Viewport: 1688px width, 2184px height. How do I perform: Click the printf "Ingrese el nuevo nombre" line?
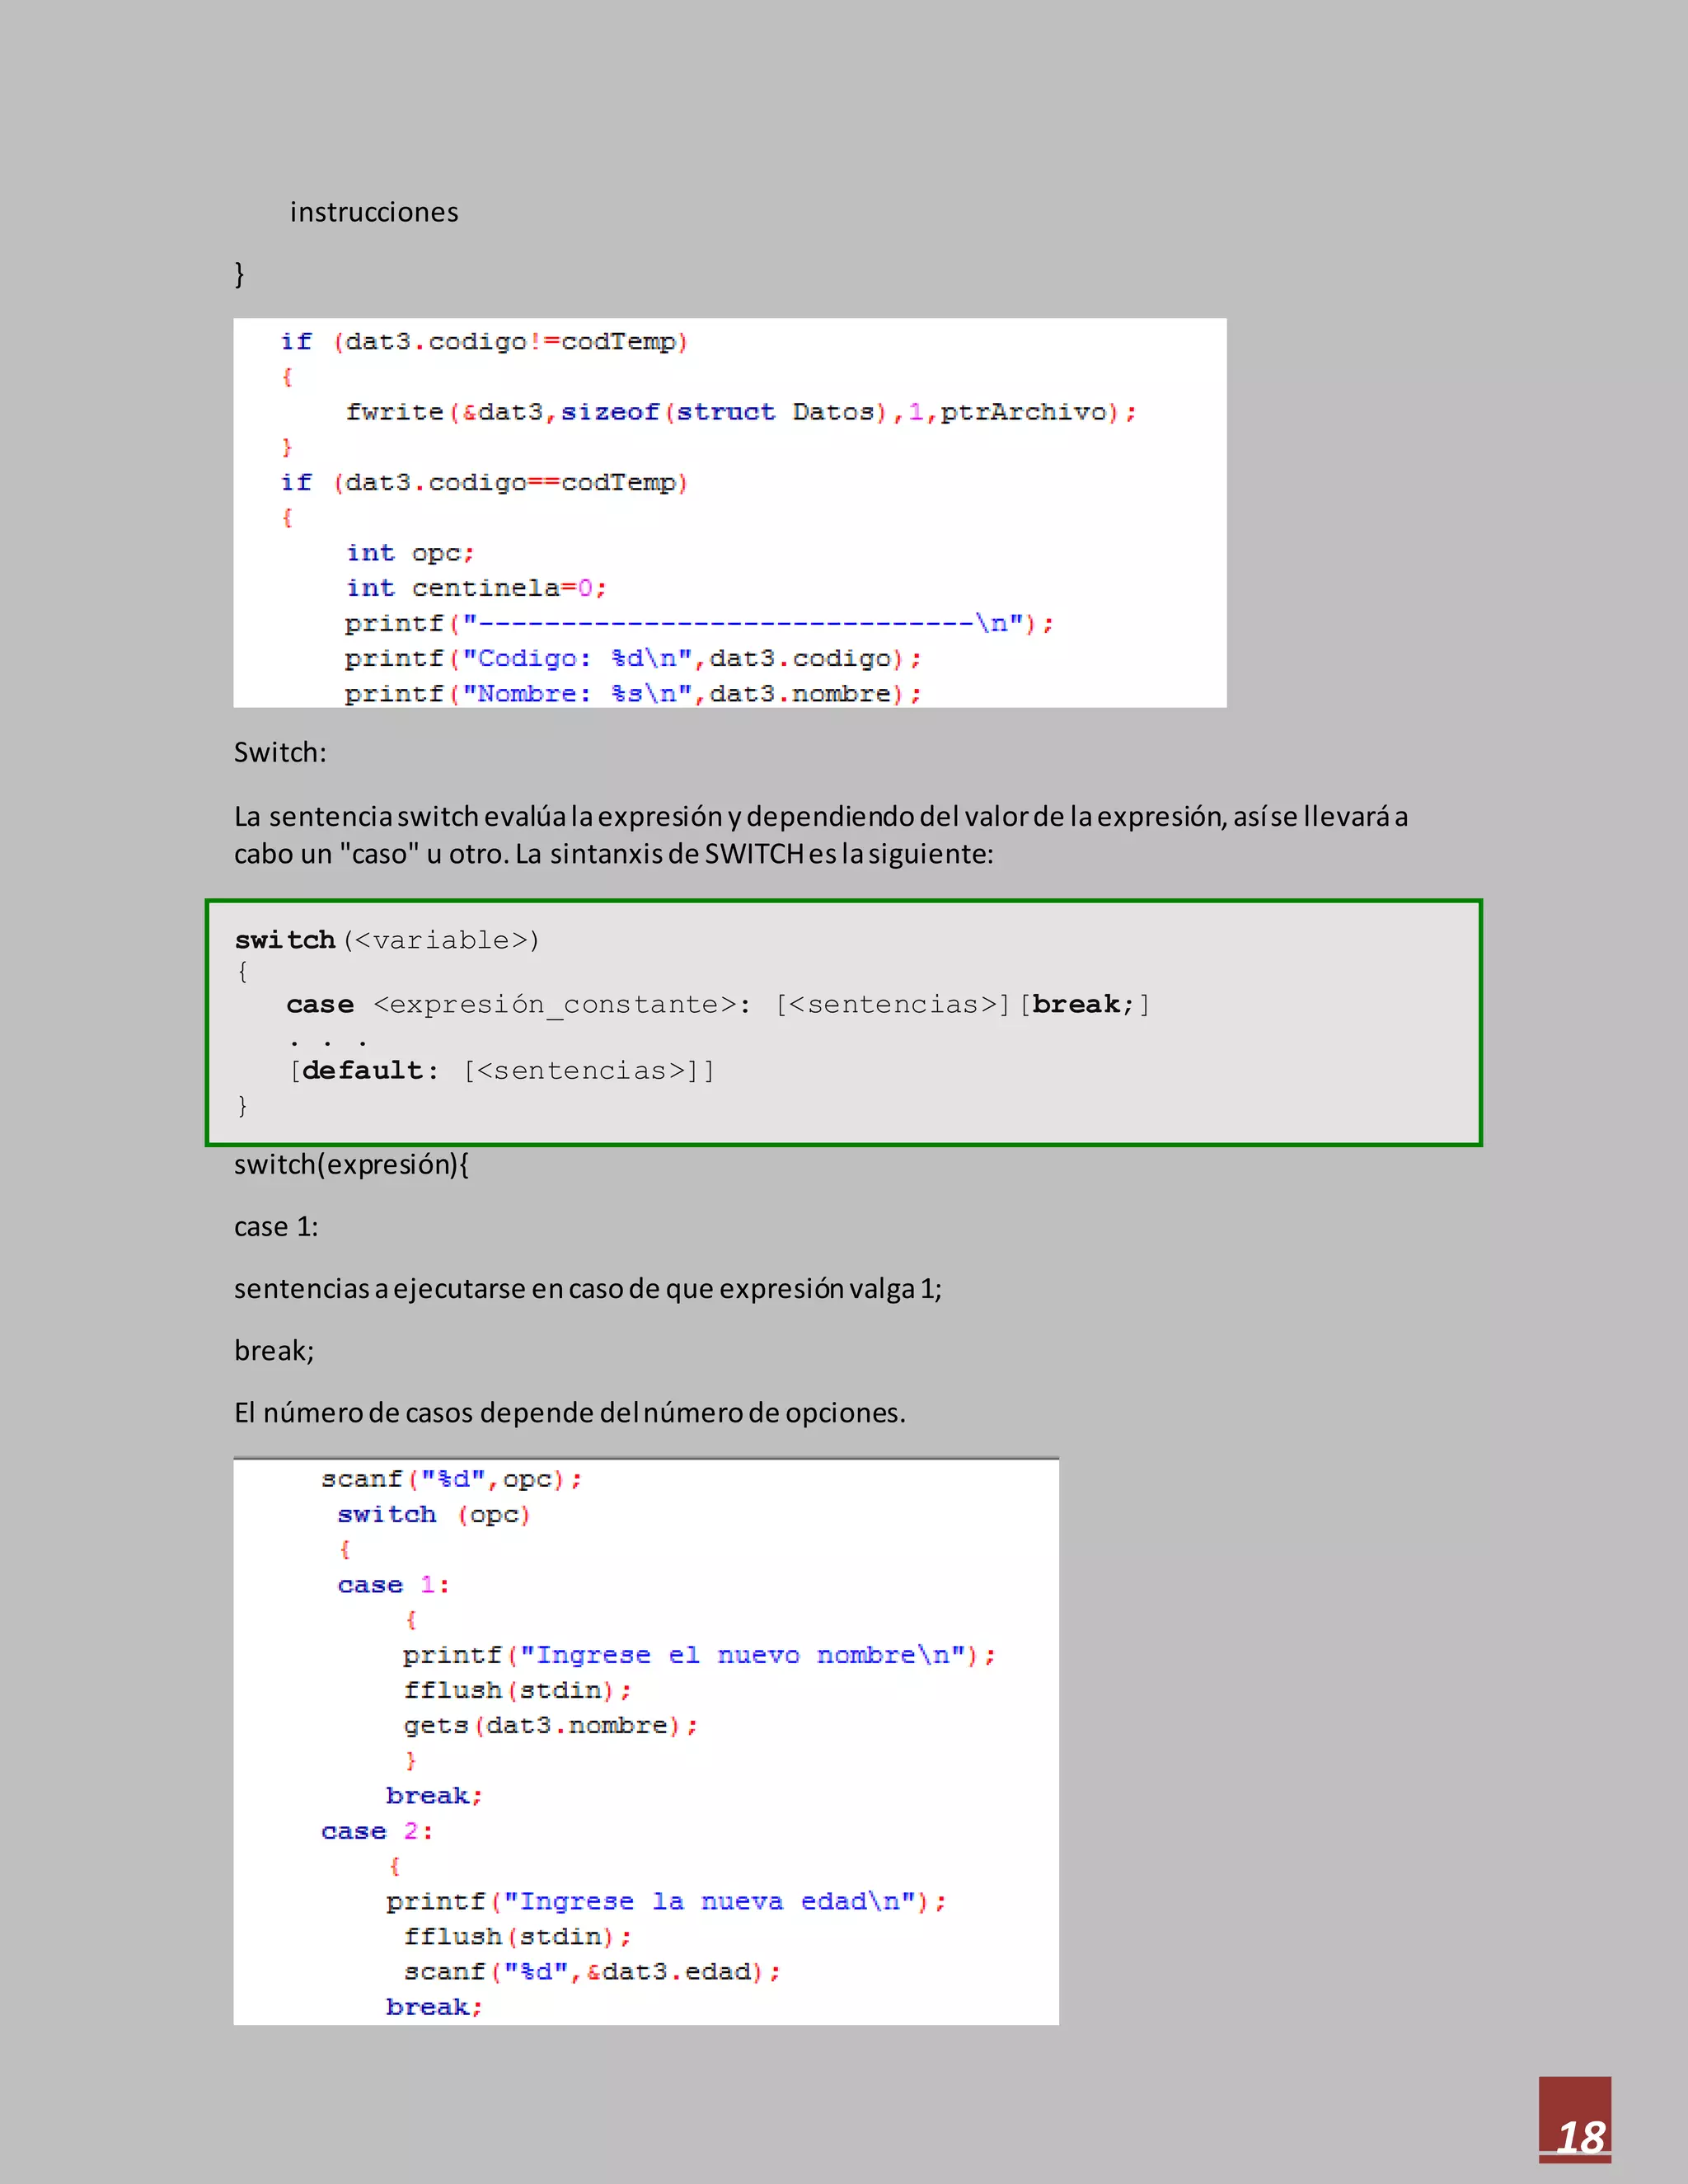click(699, 1656)
